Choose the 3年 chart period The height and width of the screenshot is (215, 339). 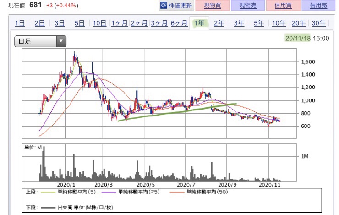pos(239,23)
